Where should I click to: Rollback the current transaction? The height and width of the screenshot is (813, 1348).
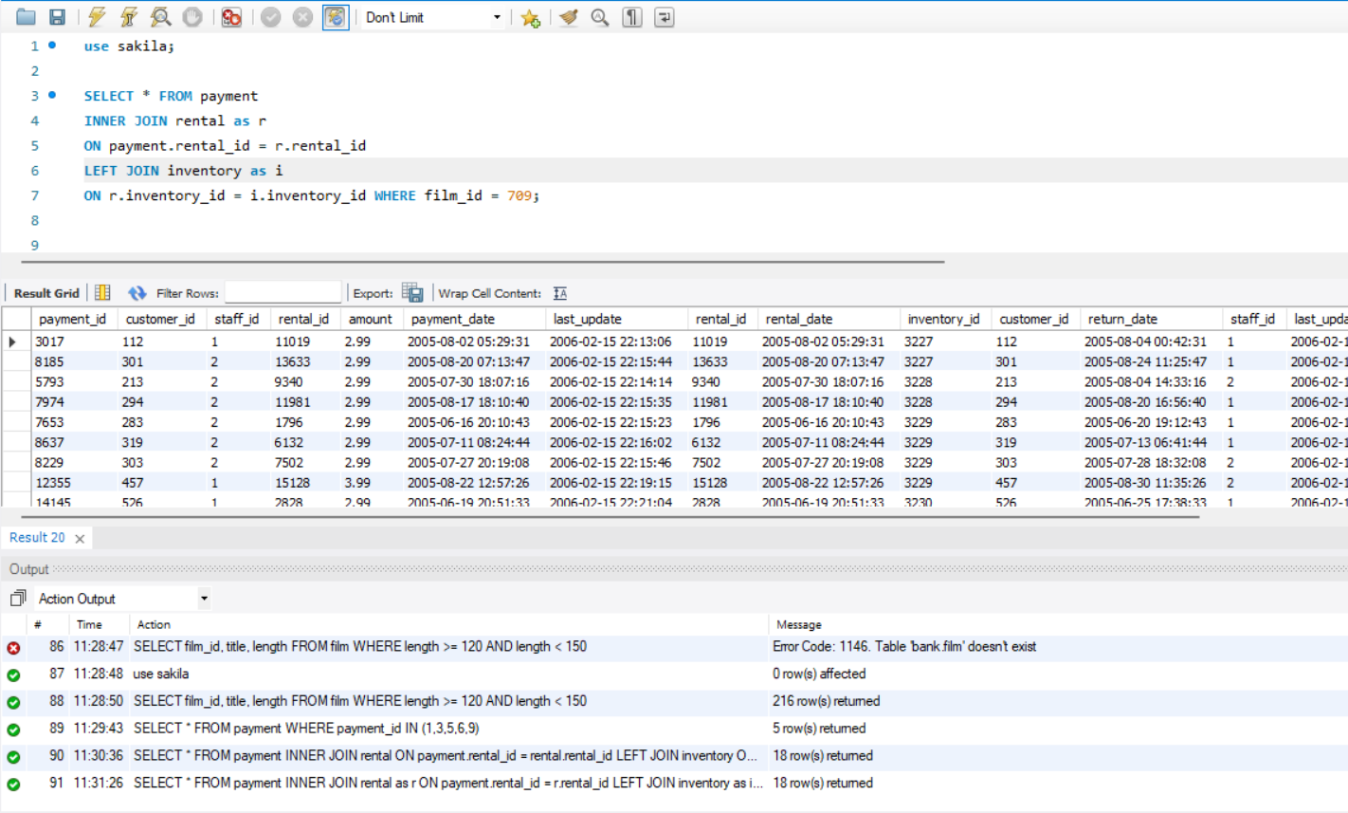click(302, 17)
